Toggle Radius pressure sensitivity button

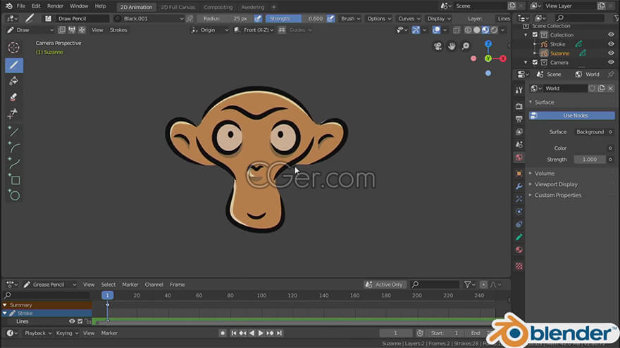tap(258, 18)
